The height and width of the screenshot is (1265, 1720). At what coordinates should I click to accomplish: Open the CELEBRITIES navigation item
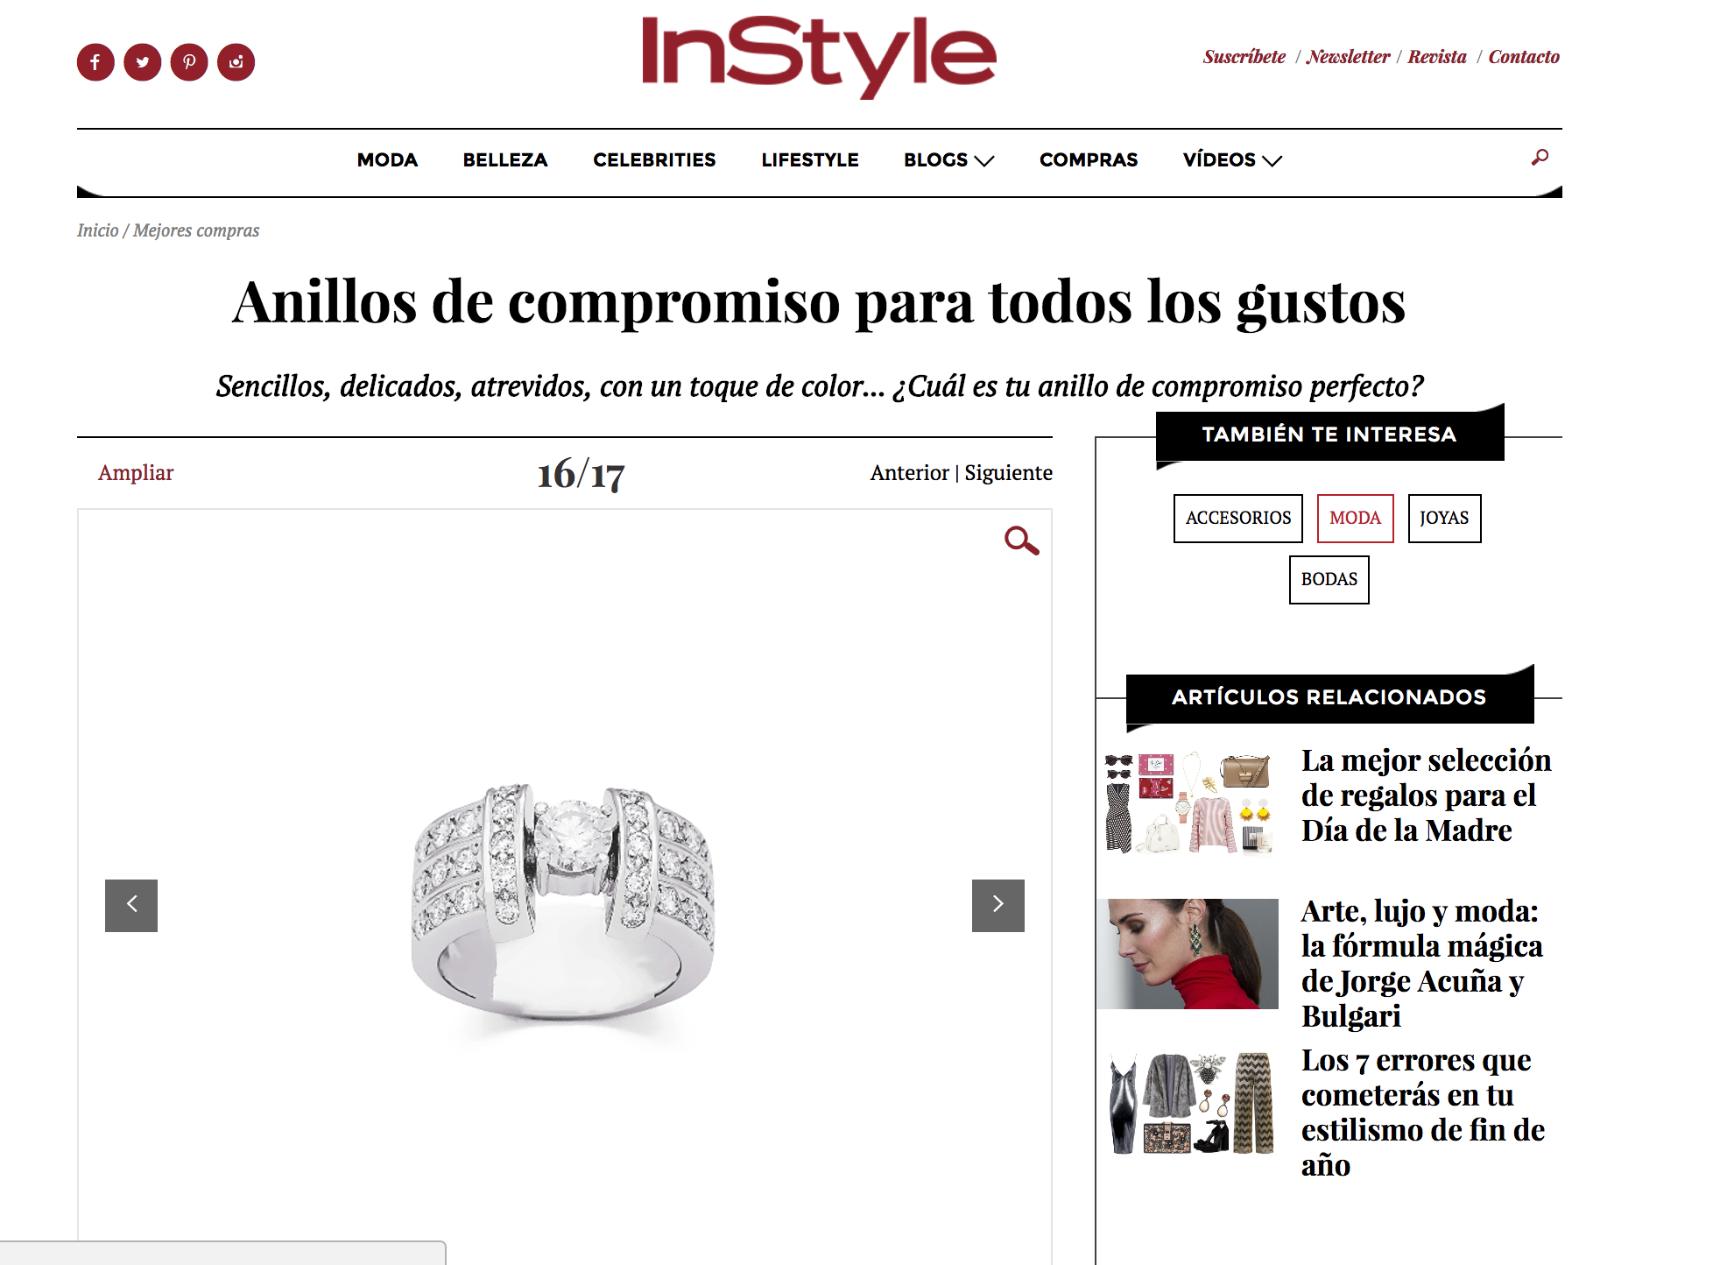[x=654, y=160]
